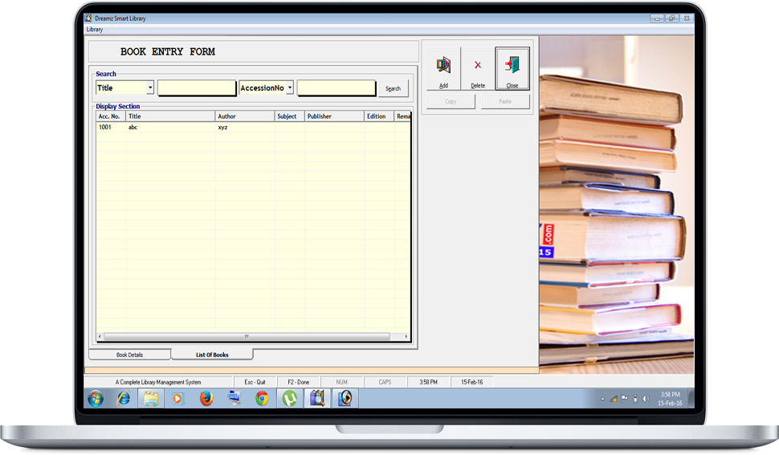Show hidden system tray icons arrow
Image resolution: width=779 pixels, height=455 pixels.
point(602,399)
